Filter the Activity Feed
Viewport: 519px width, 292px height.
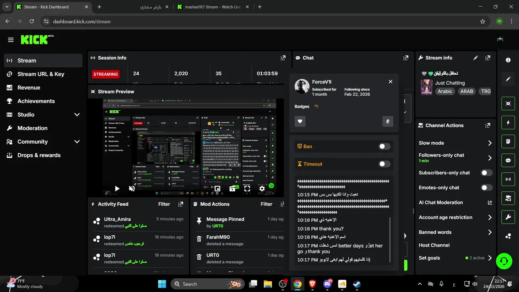[164, 204]
